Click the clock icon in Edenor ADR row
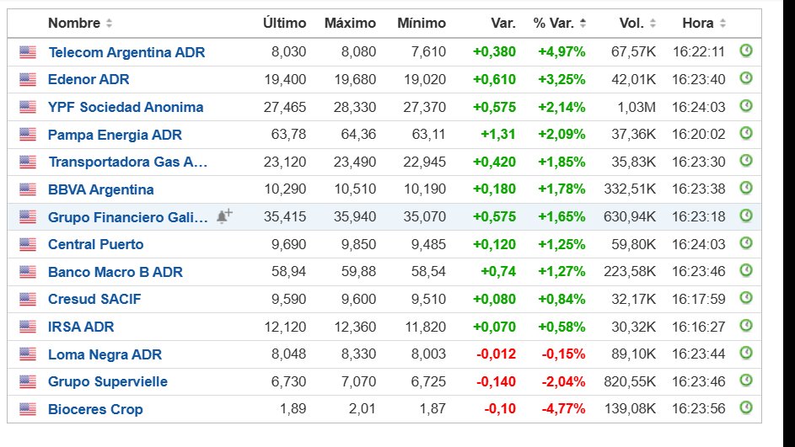The width and height of the screenshot is (795, 447). coord(746,78)
